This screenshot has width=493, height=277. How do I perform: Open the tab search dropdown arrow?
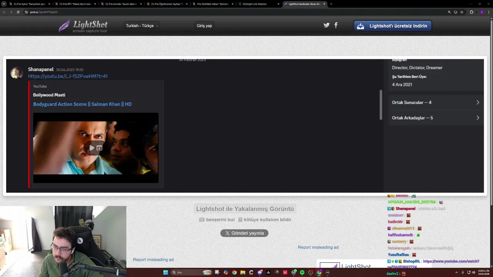point(4,4)
